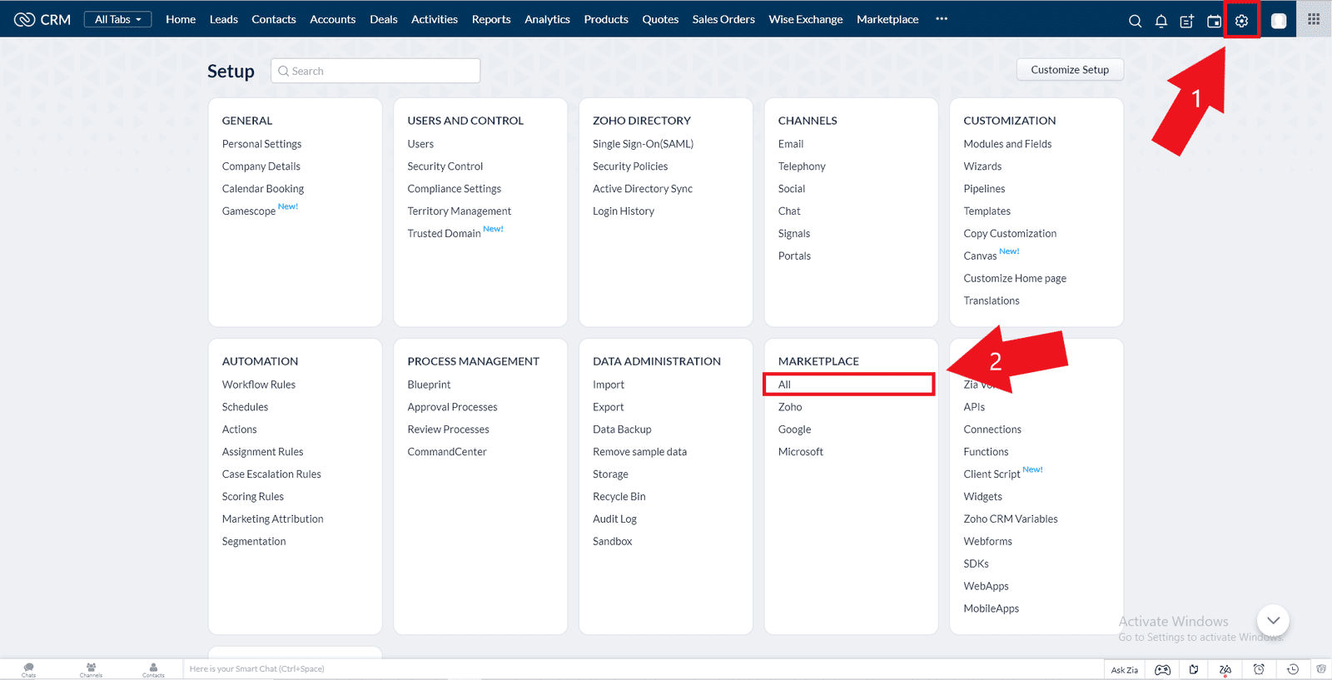Open Gamescope link
This screenshot has height=680, width=1332.
pos(248,211)
